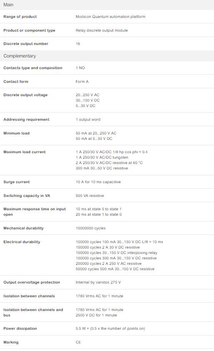Click the Minimum load label
Screen dimensions: 214x351
point(17,133)
